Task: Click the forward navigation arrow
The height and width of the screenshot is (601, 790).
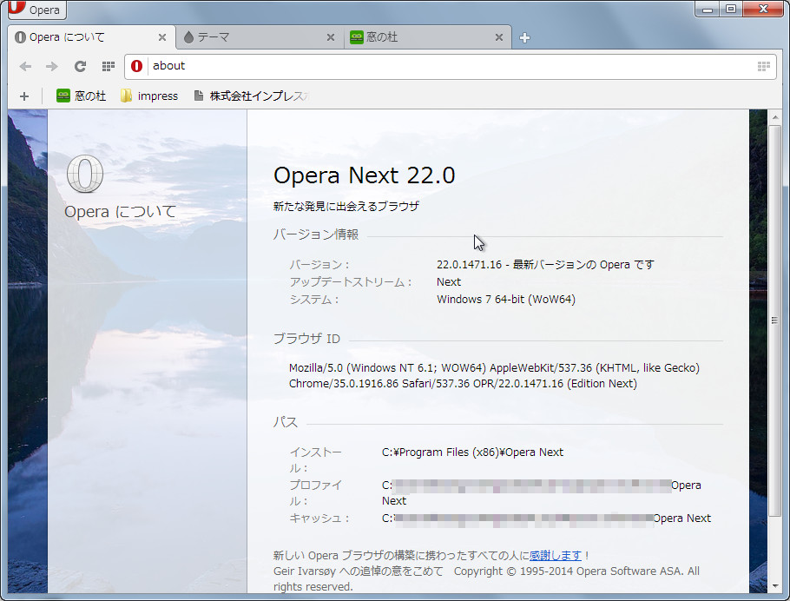Action: (52, 66)
